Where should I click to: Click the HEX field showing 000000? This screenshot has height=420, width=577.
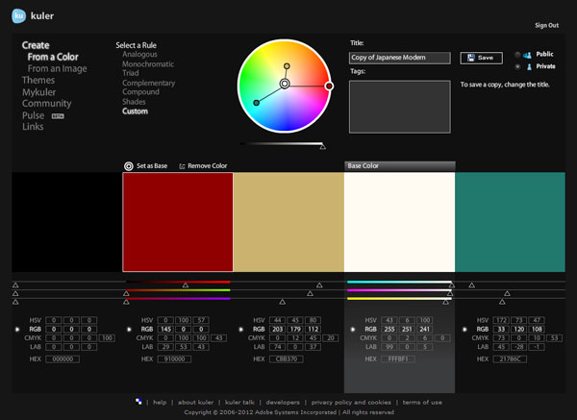point(63,358)
